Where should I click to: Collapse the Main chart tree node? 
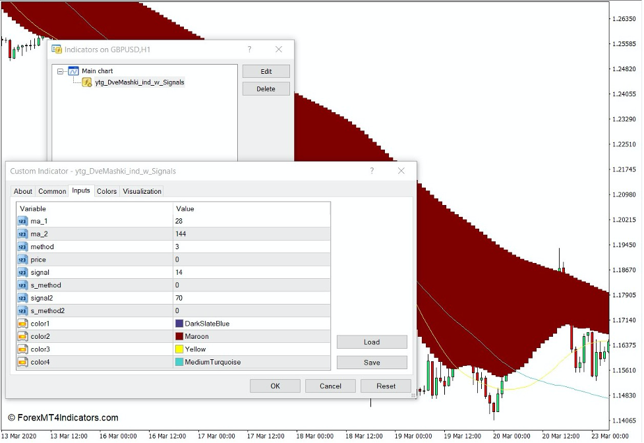coord(61,71)
